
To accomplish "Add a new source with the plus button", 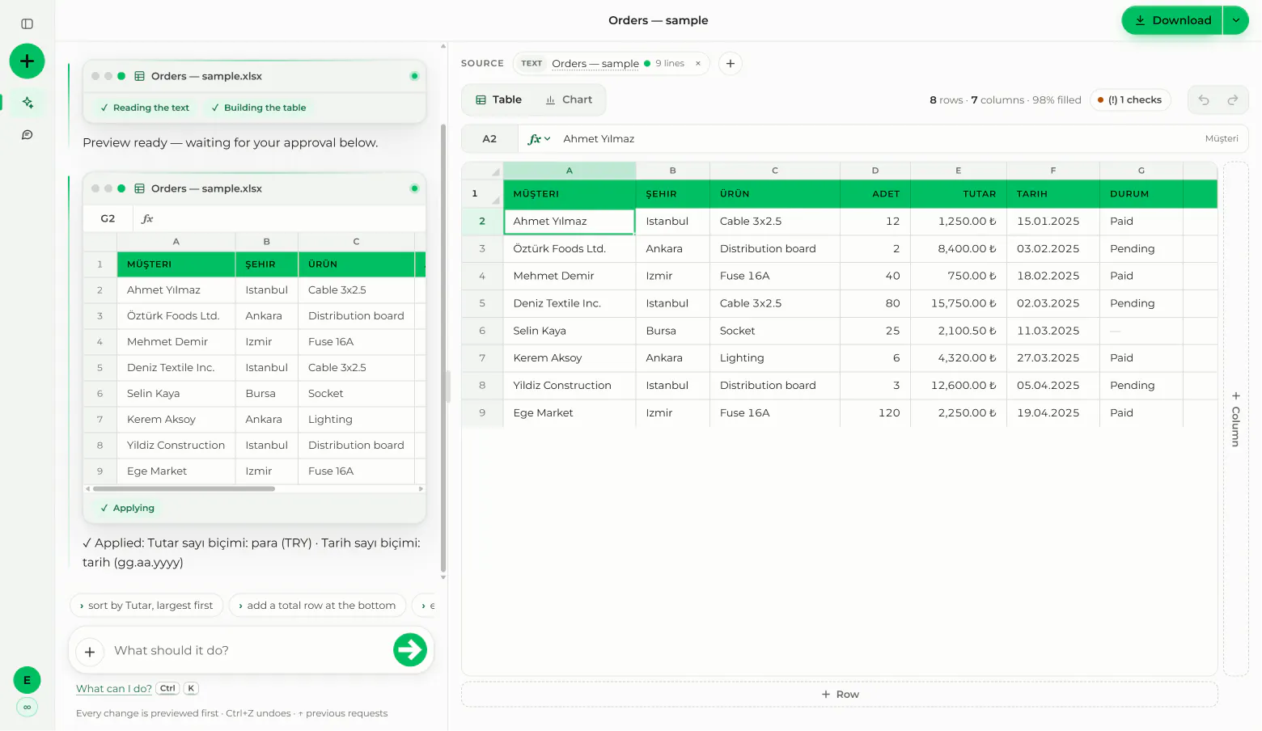I will 730,63.
